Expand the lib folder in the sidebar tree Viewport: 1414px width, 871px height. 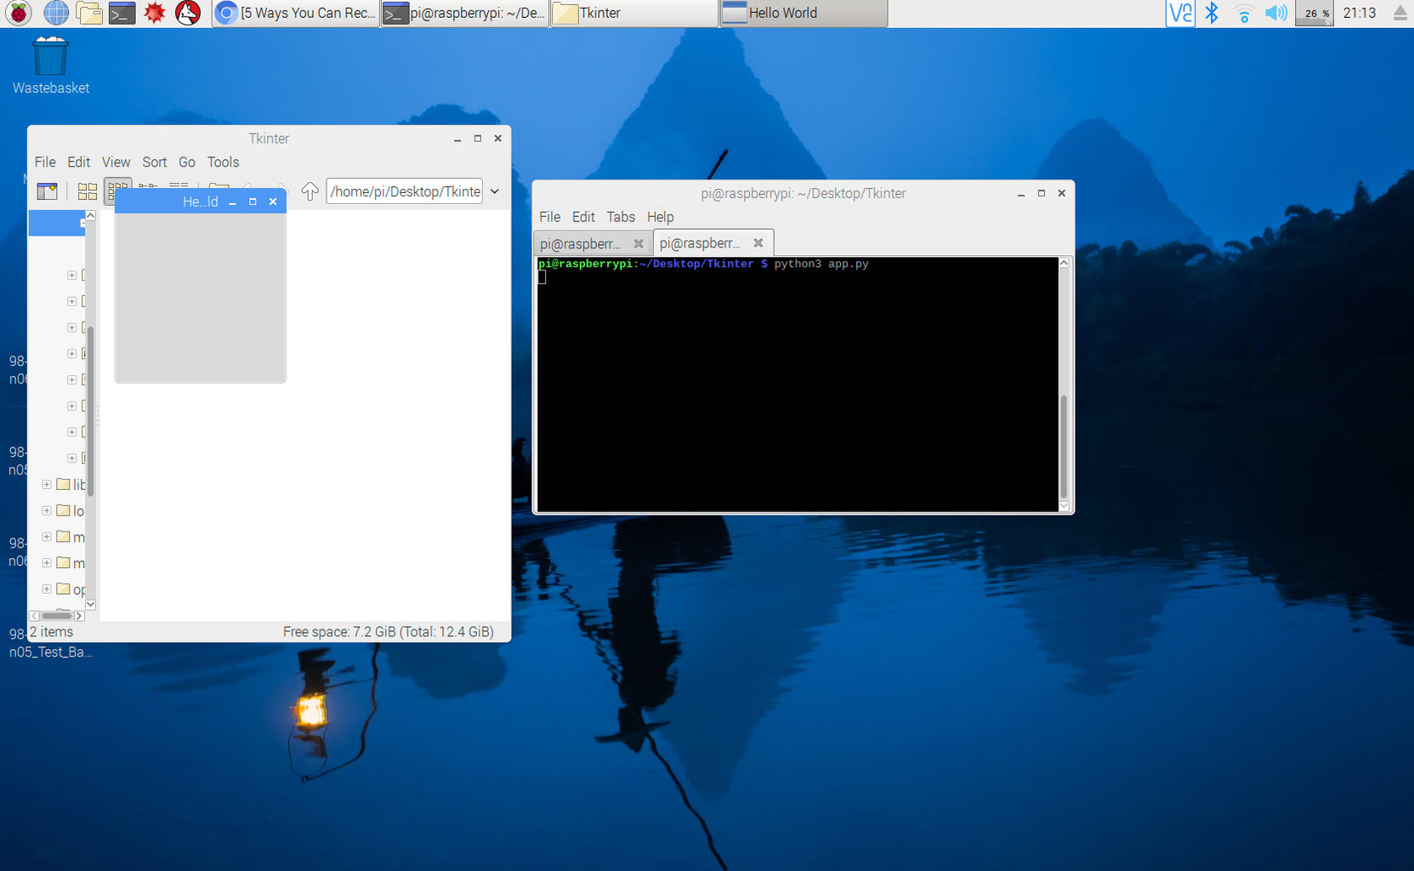(47, 485)
